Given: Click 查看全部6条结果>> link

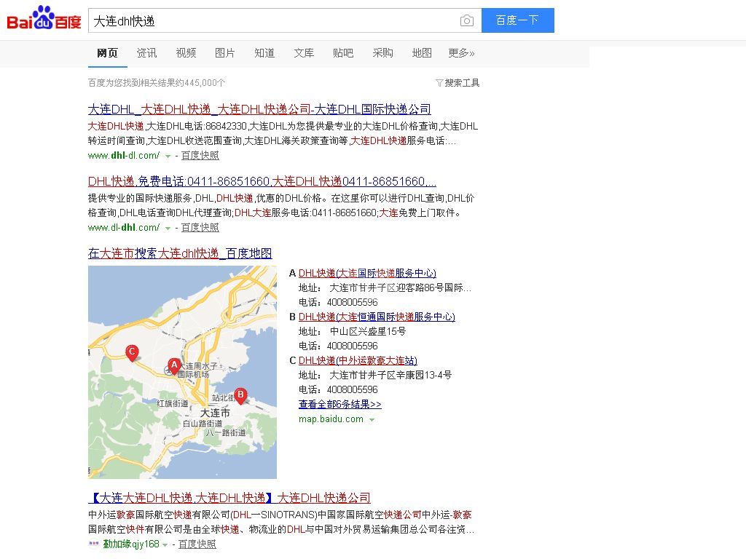Looking at the screenshot, I should pyautogui.click(x=339, y=405).
